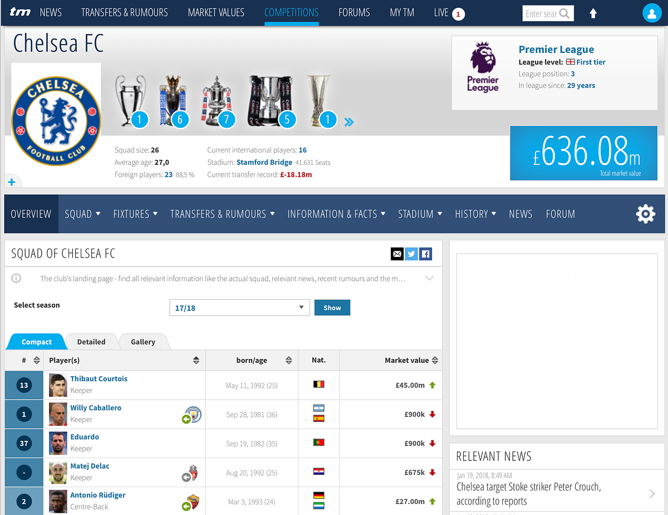The image size is (668, 515).
Task: Open FORUMS in top navigation
Action: click(x=354, y=12)
